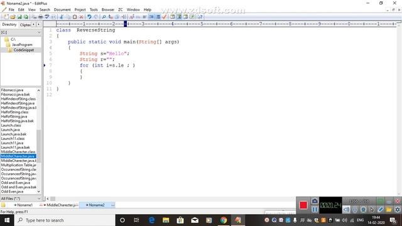The width and height of the screenshot is (402, 226).
Task: Toggle recorder system audio speaker
Action: [x=346, y=210]
